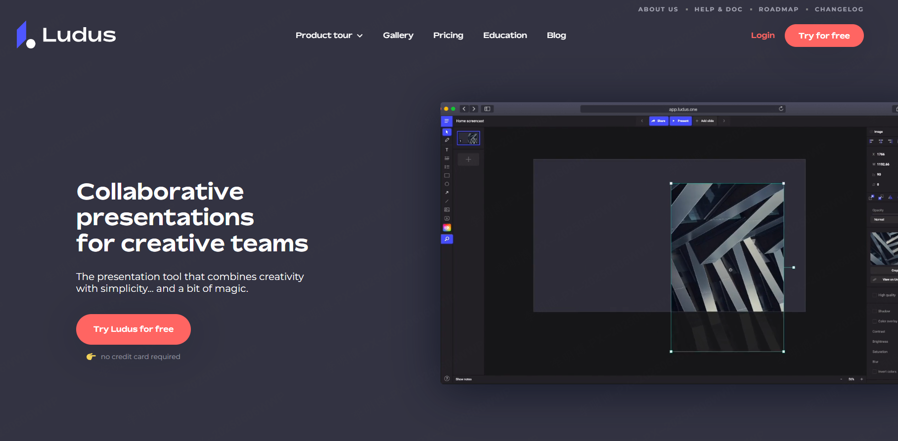Click the blue search magnifier icon
The height and width of the screenshot is (441, 898).
coord(447,239)
